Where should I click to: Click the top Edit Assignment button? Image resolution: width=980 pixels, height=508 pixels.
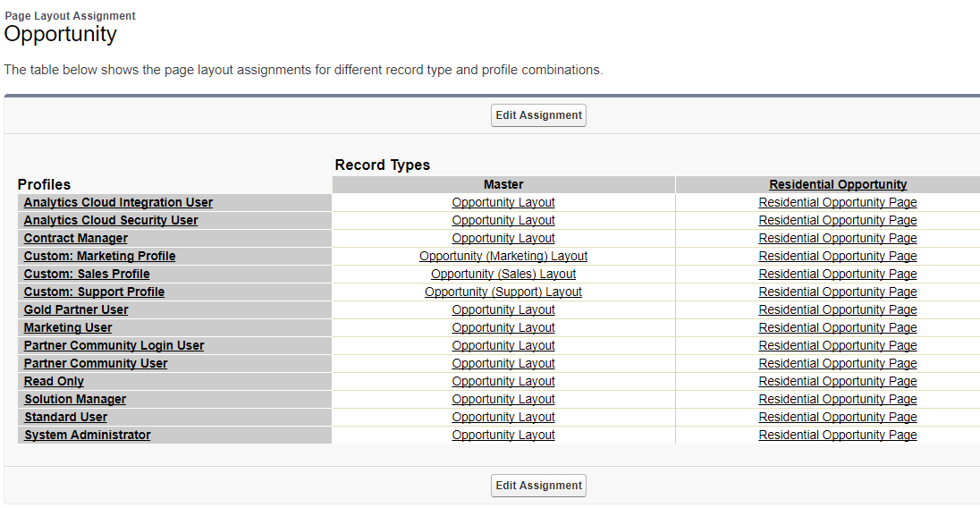click(538, 115)
